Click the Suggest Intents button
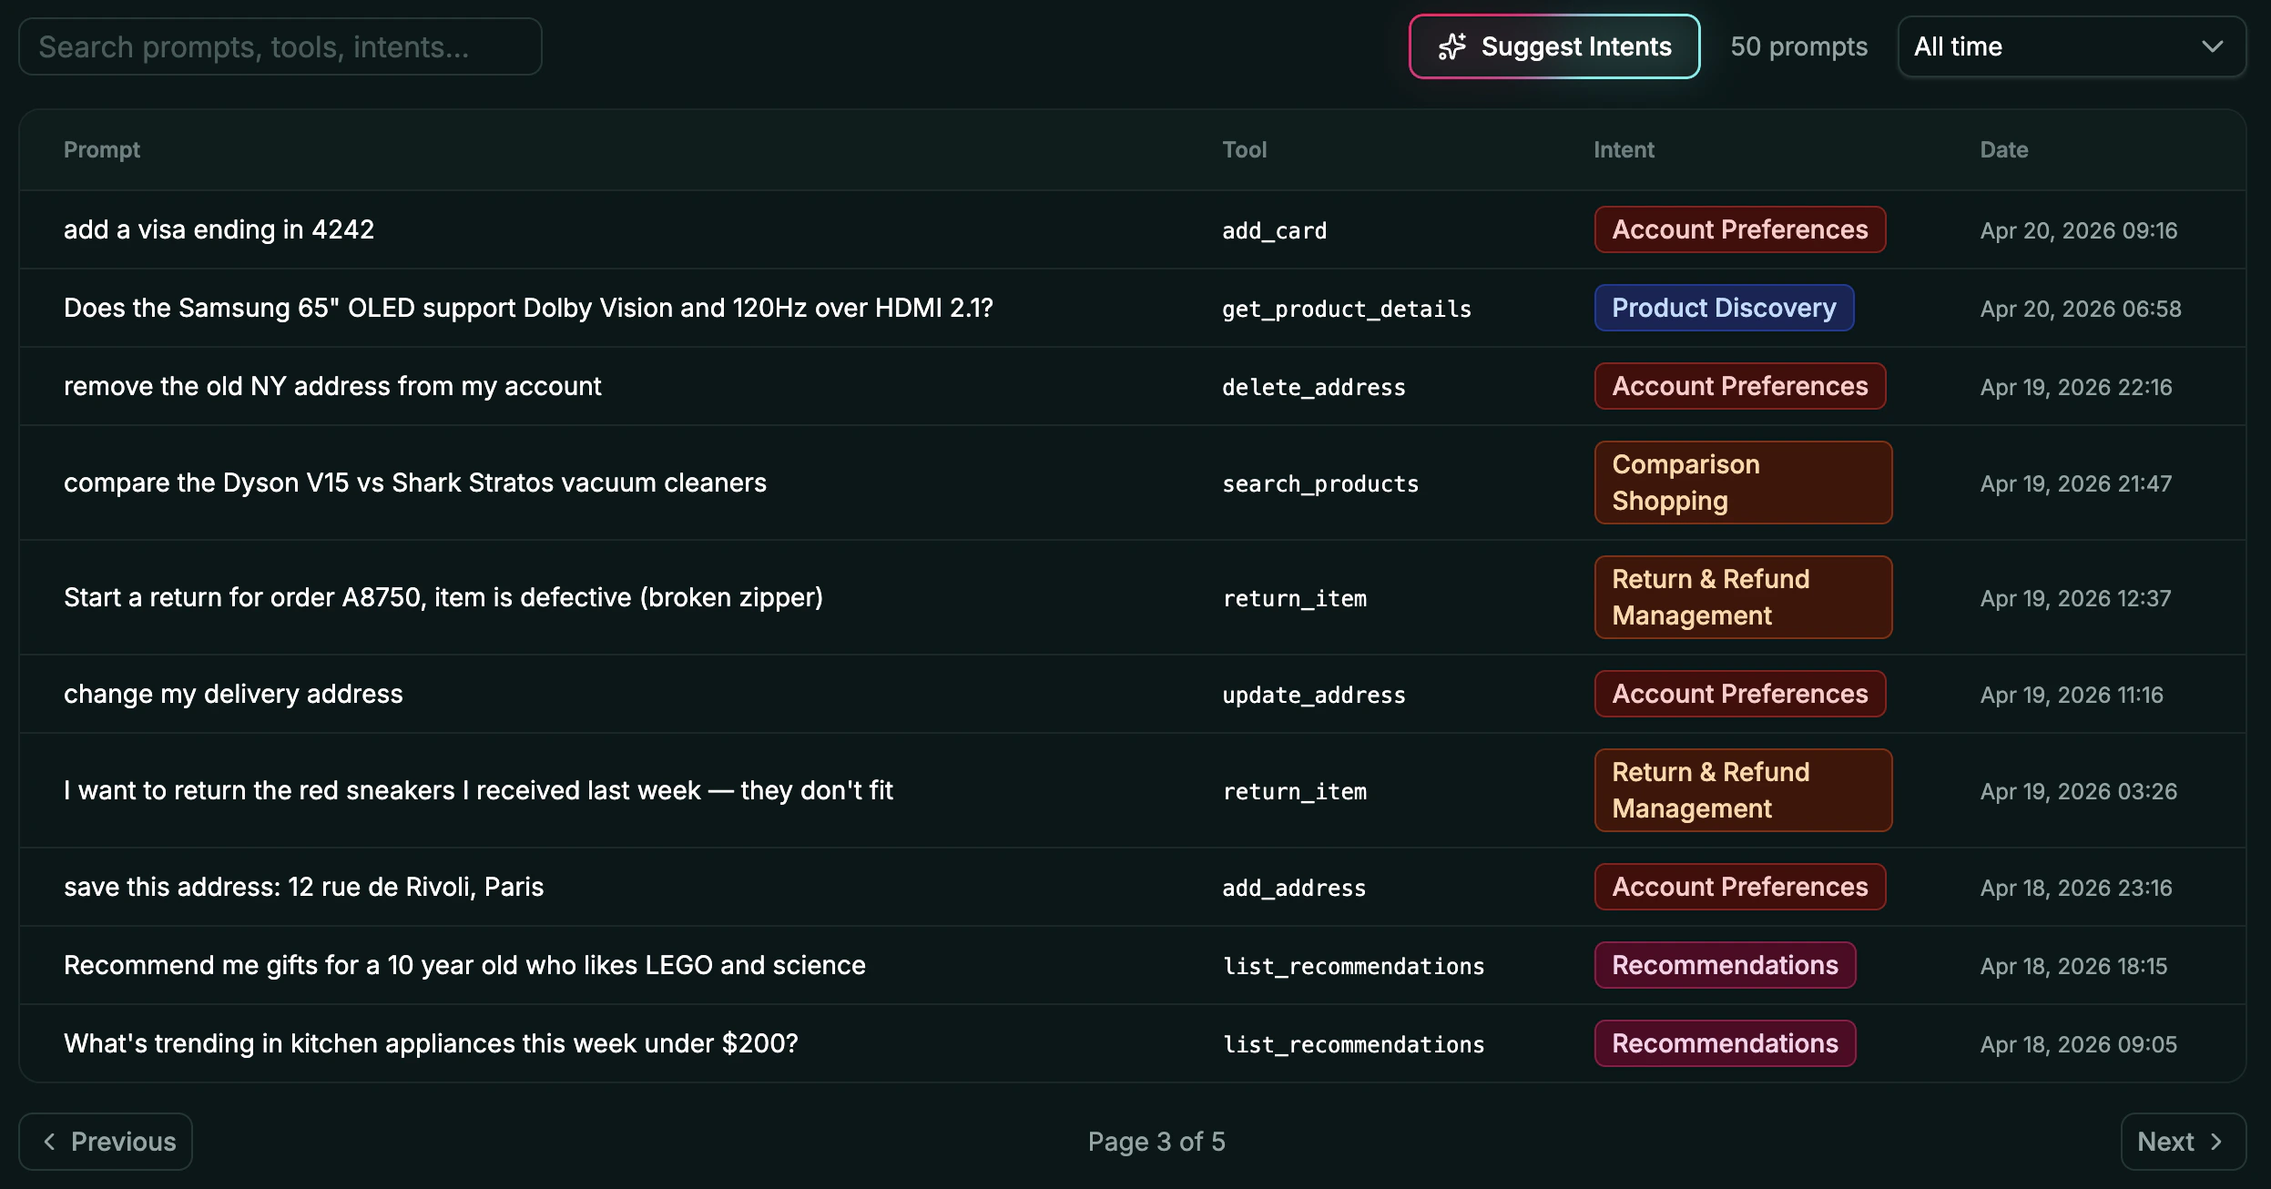This screenshot has height=1189, width=2271. tap(1554, 46)
